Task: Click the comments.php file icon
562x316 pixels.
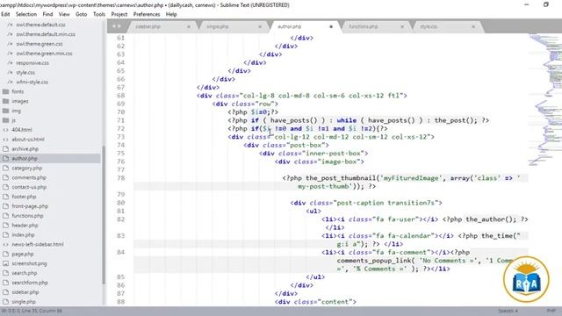Action: click(6, 177)
